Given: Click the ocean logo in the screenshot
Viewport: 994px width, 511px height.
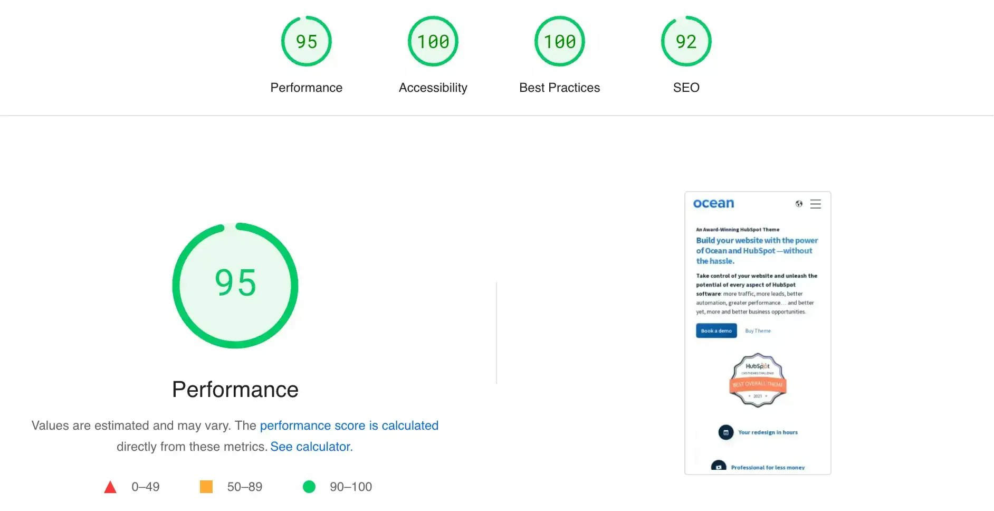Looking at the screenshot, I should (x=713, y=203).
